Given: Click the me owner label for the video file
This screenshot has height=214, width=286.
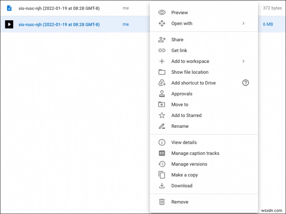Looking at the screenshot, I should tap(125, 24).
